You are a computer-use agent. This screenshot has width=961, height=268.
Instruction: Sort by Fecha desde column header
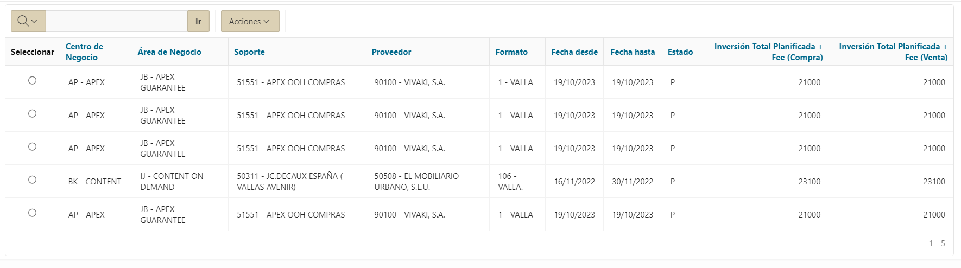pyautogui.click(x=574, y=52)
